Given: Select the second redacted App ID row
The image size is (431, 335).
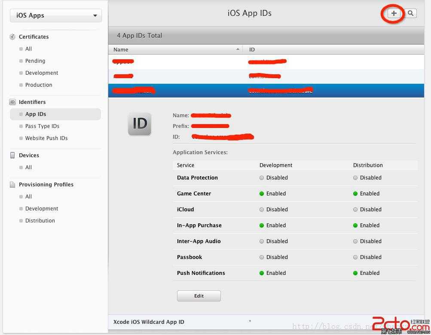Looking at the screenshot, I should [266, 76].
